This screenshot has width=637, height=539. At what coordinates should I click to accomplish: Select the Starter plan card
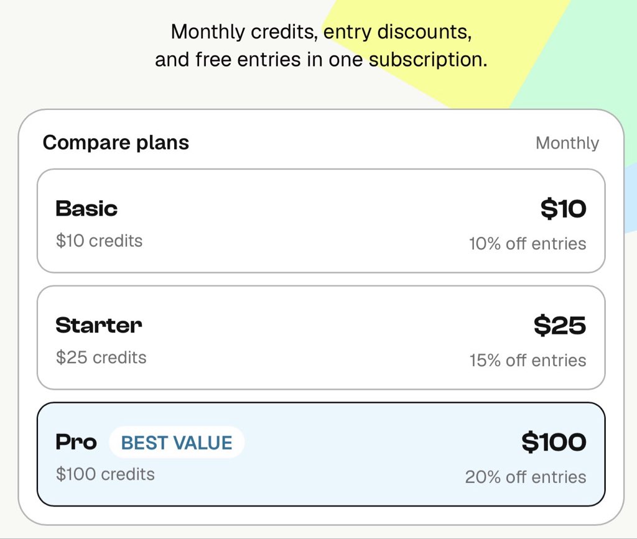coord(321,338)
